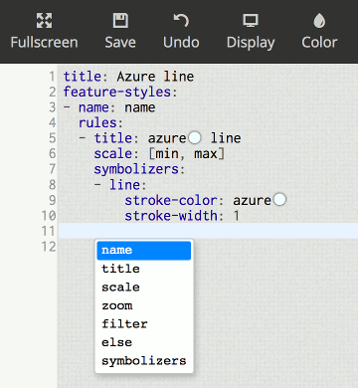
Task: Open the Display monitor icon
Action: click(x=251, y=21)
